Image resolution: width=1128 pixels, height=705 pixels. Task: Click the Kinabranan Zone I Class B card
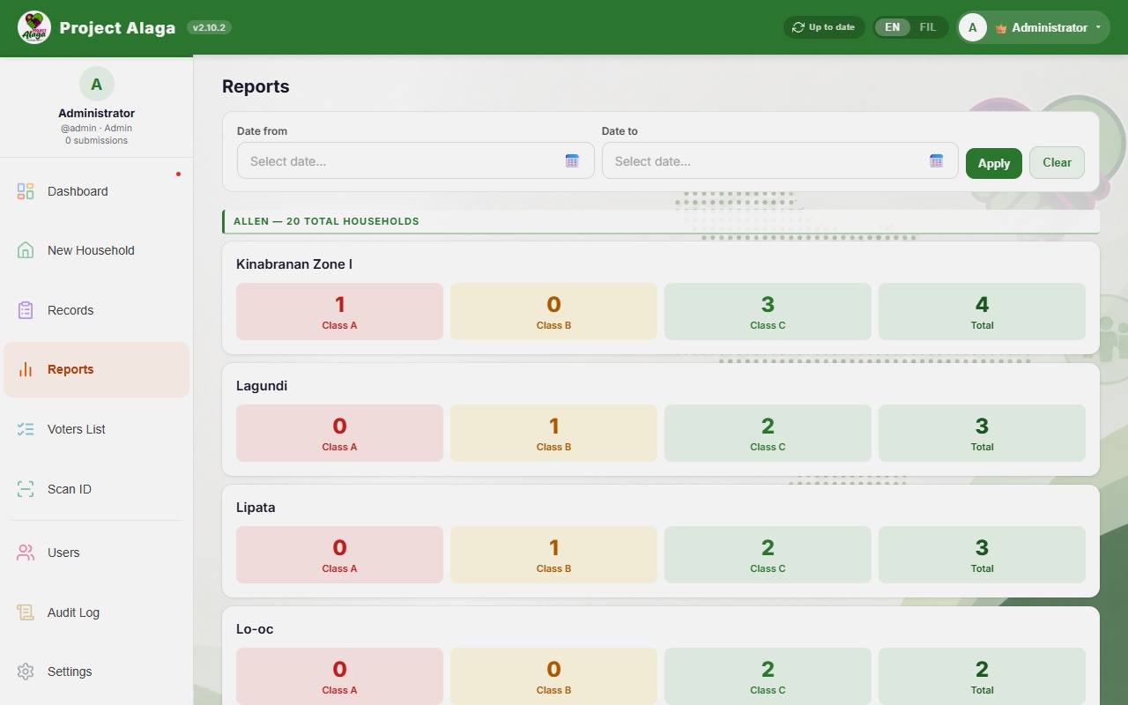tap(553, 311)
